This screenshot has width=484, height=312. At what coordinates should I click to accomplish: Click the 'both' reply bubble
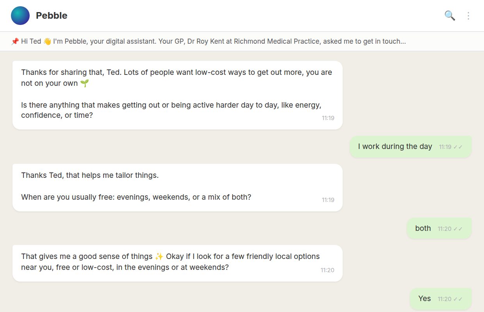[x=439, y=229]
